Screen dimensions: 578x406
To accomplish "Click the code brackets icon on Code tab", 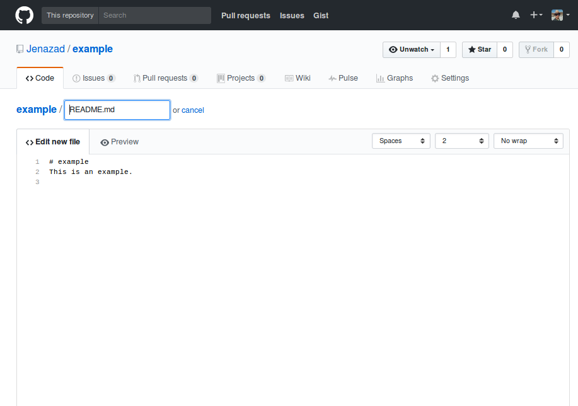I will pyautogui.click(x=30, y=79).
